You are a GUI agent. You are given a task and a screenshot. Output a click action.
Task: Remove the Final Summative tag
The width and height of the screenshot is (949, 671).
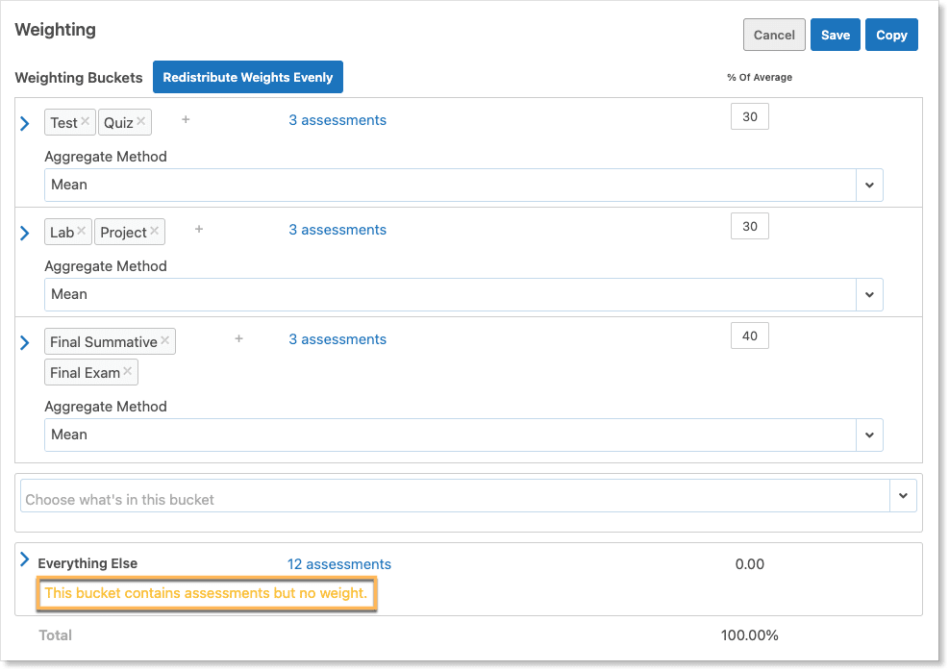pyautogui.click(x=165, y=340)
